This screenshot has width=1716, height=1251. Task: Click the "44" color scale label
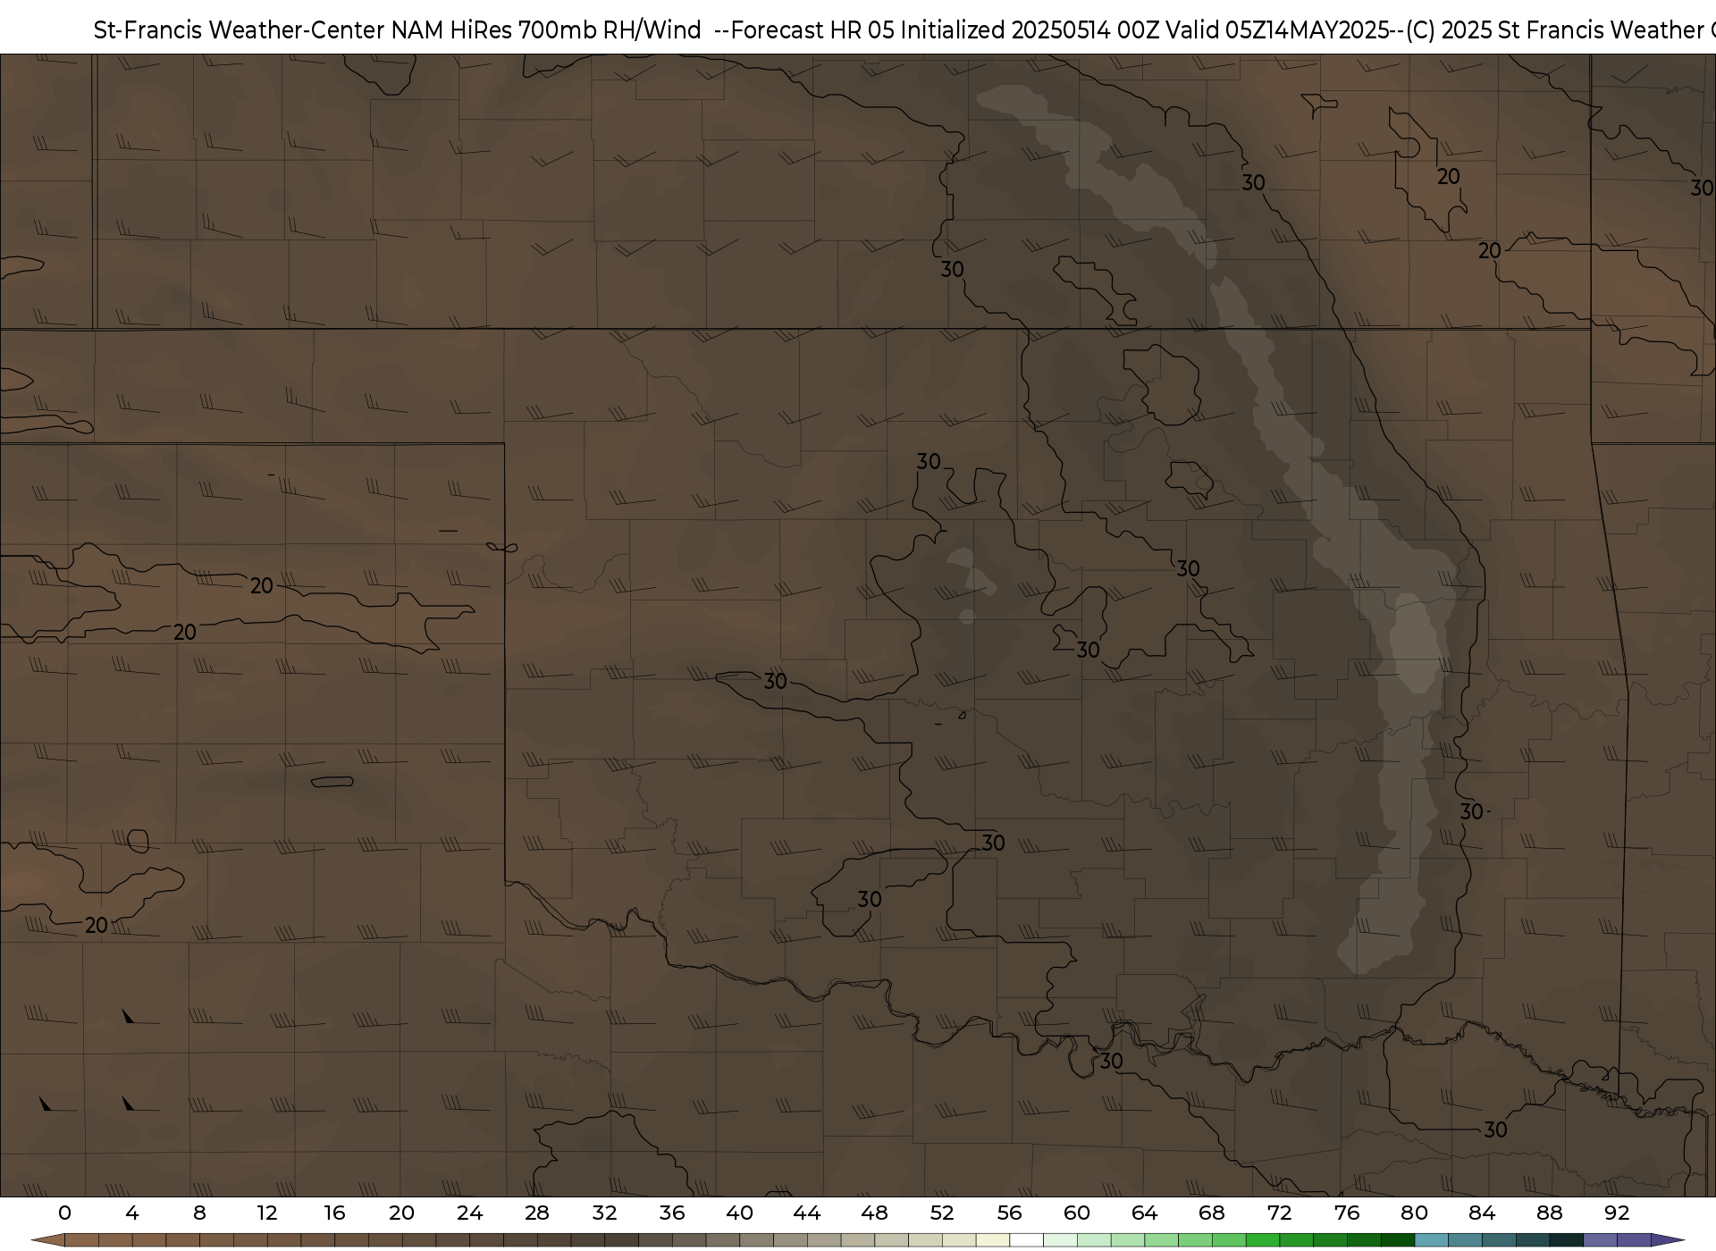(807, 1213)
